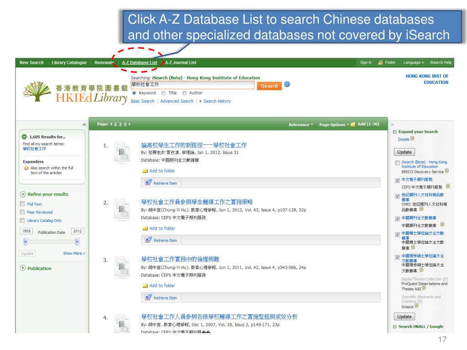Open the Language dropdown

(414, 62)
